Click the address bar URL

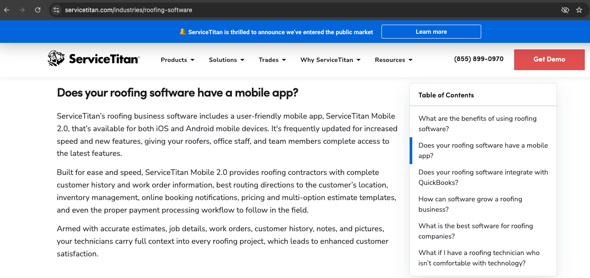[128, 10]
